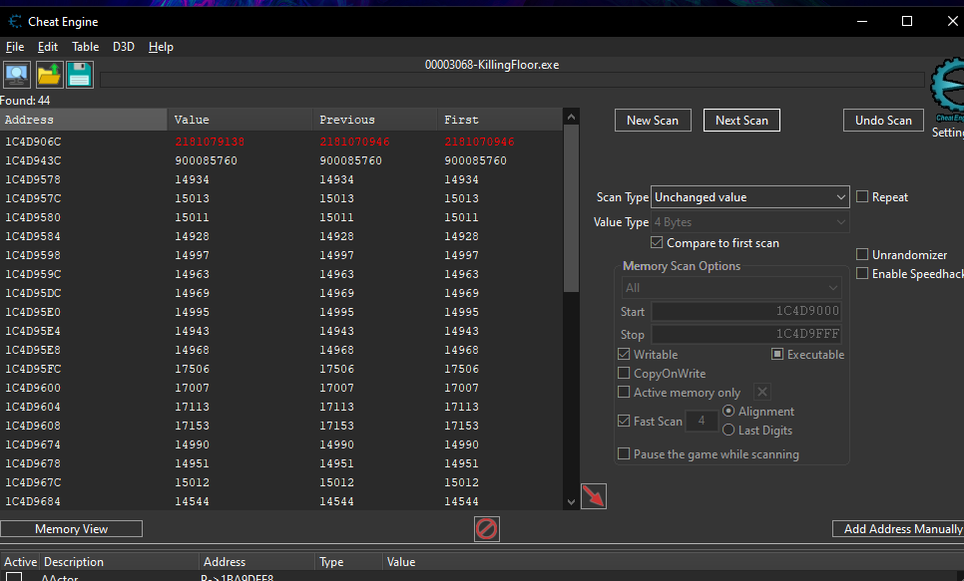The width and height of the screenshot is (964, 581).
Task: Click the red clear list icon
Action: (486, 528)
